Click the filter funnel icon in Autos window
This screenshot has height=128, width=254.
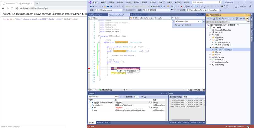142,97
